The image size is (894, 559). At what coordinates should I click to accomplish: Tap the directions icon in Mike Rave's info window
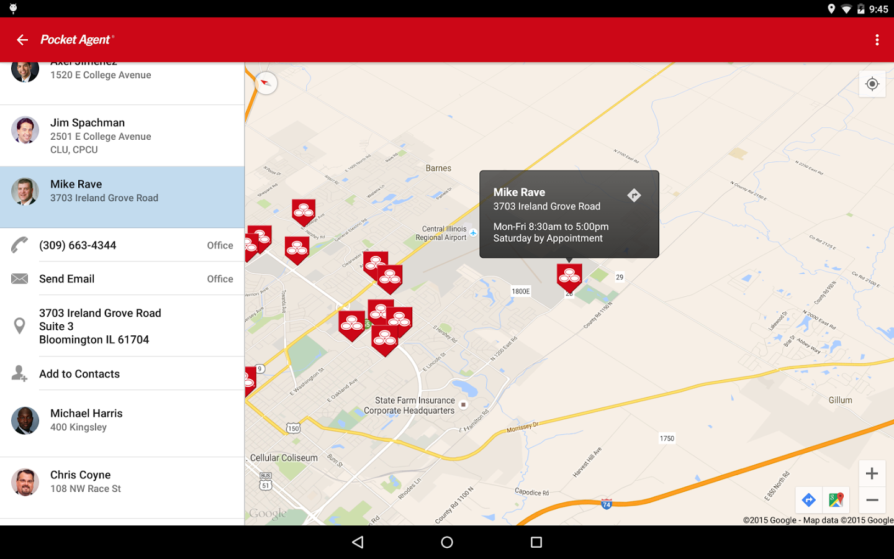634,194
